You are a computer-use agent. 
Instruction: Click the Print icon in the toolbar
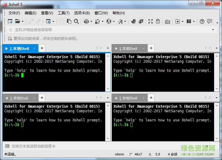(86, 21)
